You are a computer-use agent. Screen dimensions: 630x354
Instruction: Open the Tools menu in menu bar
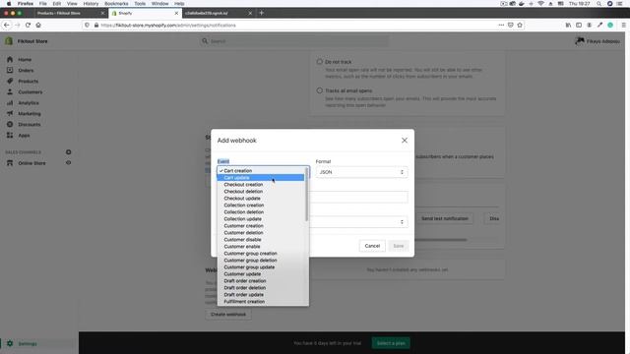click(x=140, y=3)
